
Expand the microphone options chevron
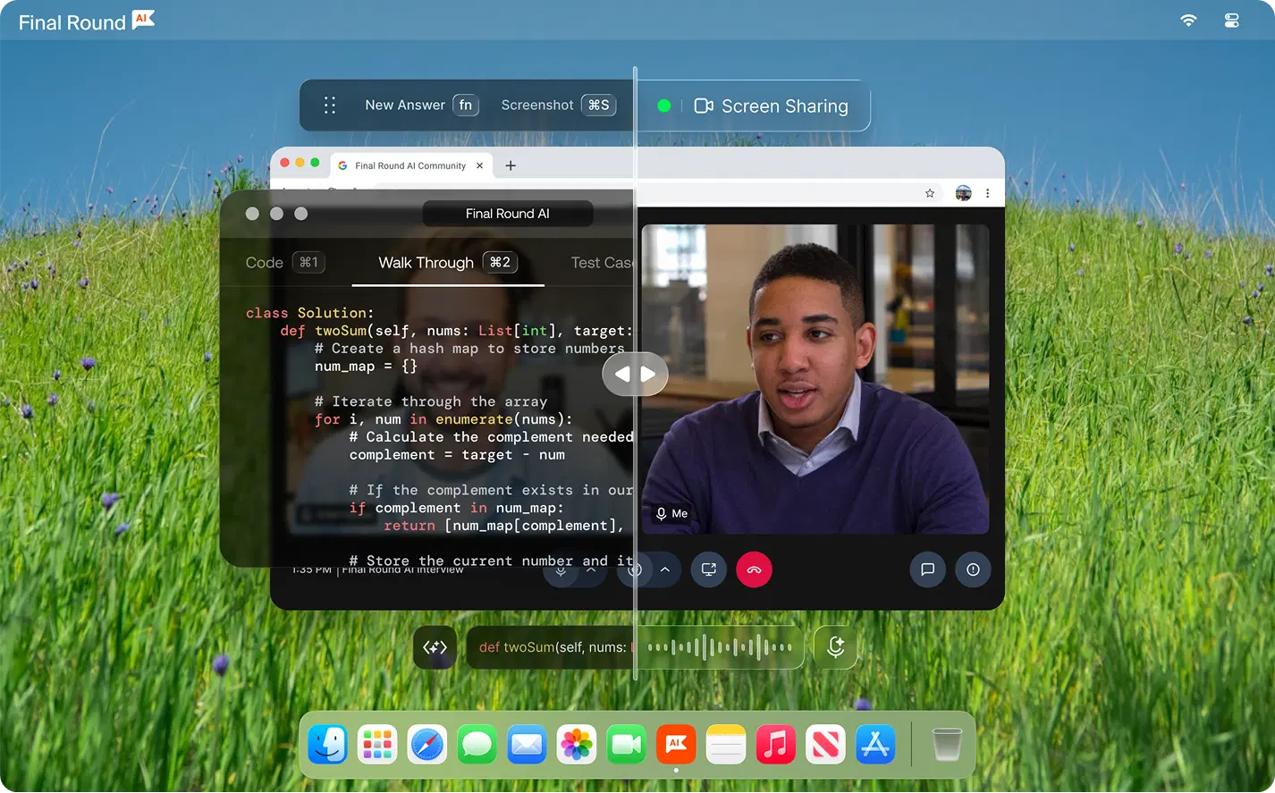(590, 569)
